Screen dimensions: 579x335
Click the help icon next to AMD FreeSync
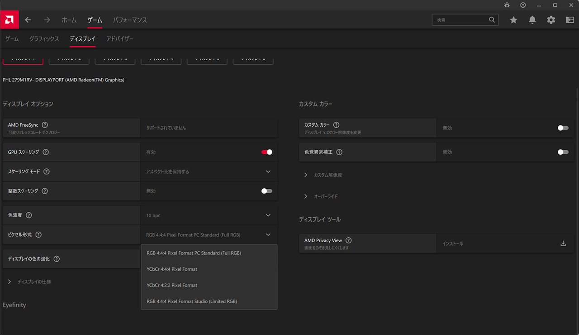click(45, 125)
